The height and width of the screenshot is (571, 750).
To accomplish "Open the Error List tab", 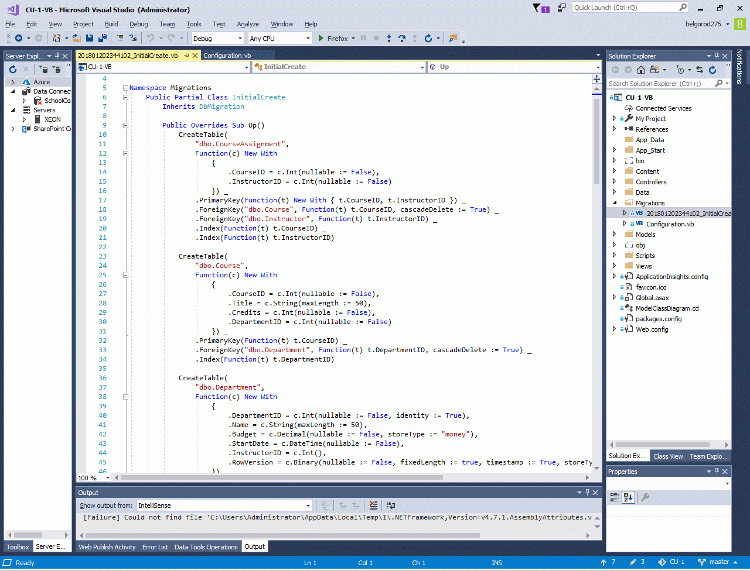I will 155,546.
